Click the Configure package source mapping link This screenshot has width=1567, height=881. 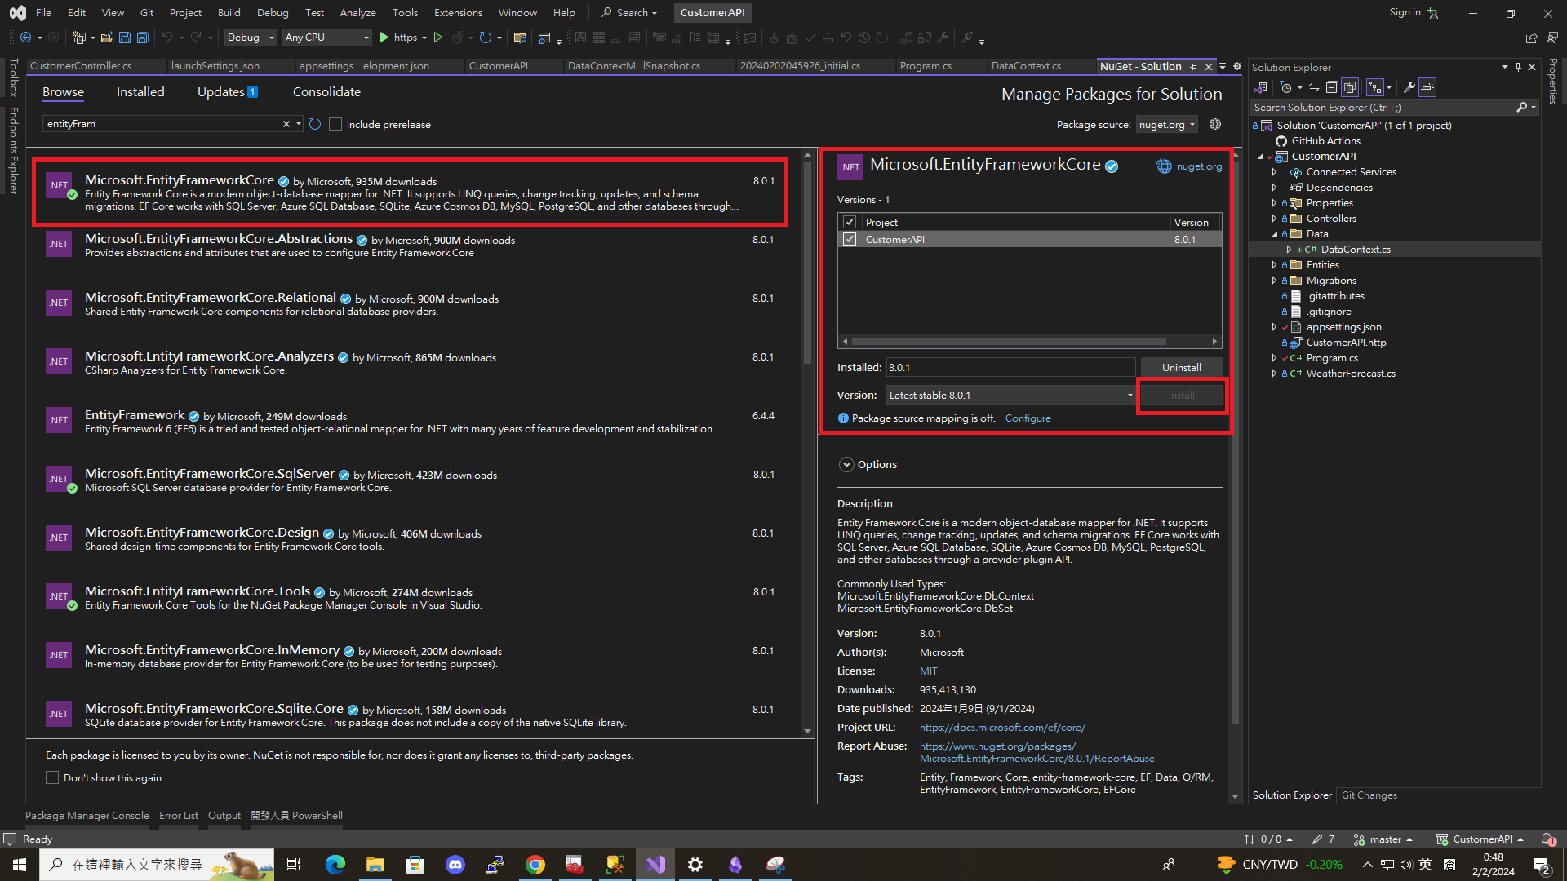[x=1028, y=418]
